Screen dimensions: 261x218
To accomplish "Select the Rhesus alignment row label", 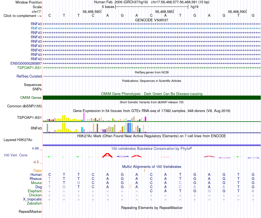I will point(36,179).
